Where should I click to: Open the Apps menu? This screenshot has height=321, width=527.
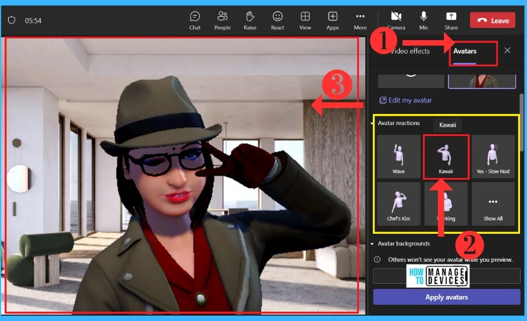(x=333, y=20)
